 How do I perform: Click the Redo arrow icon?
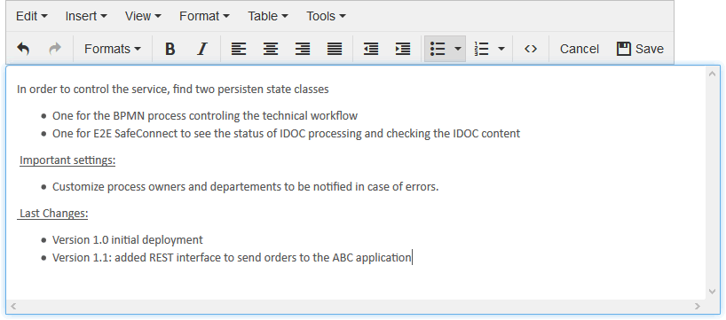tap(55, 49)
